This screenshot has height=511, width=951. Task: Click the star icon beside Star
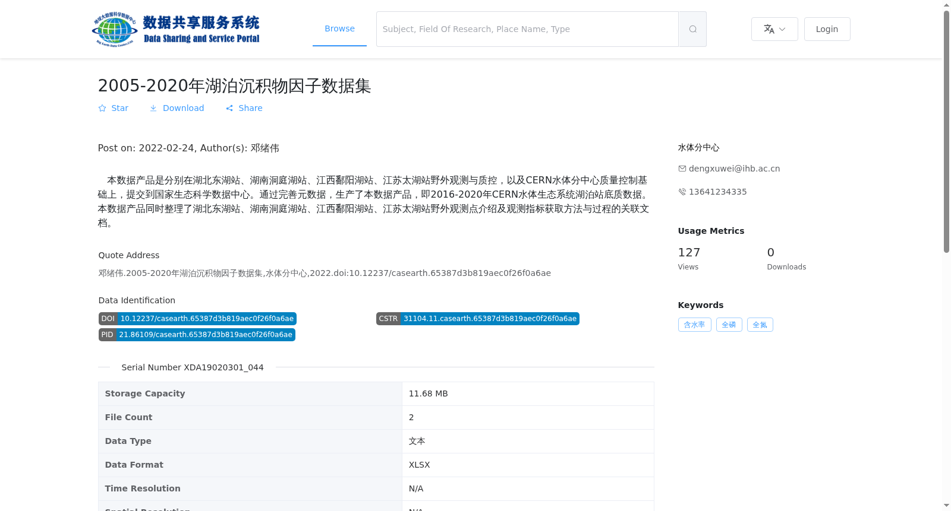coord(102,108)
